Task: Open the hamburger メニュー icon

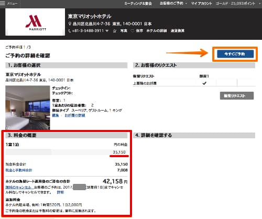Action: (3, 3)
